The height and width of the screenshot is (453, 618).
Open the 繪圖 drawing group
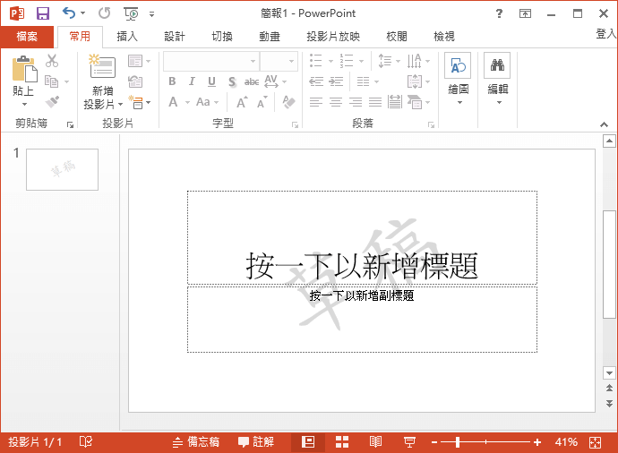pos(458,79)
